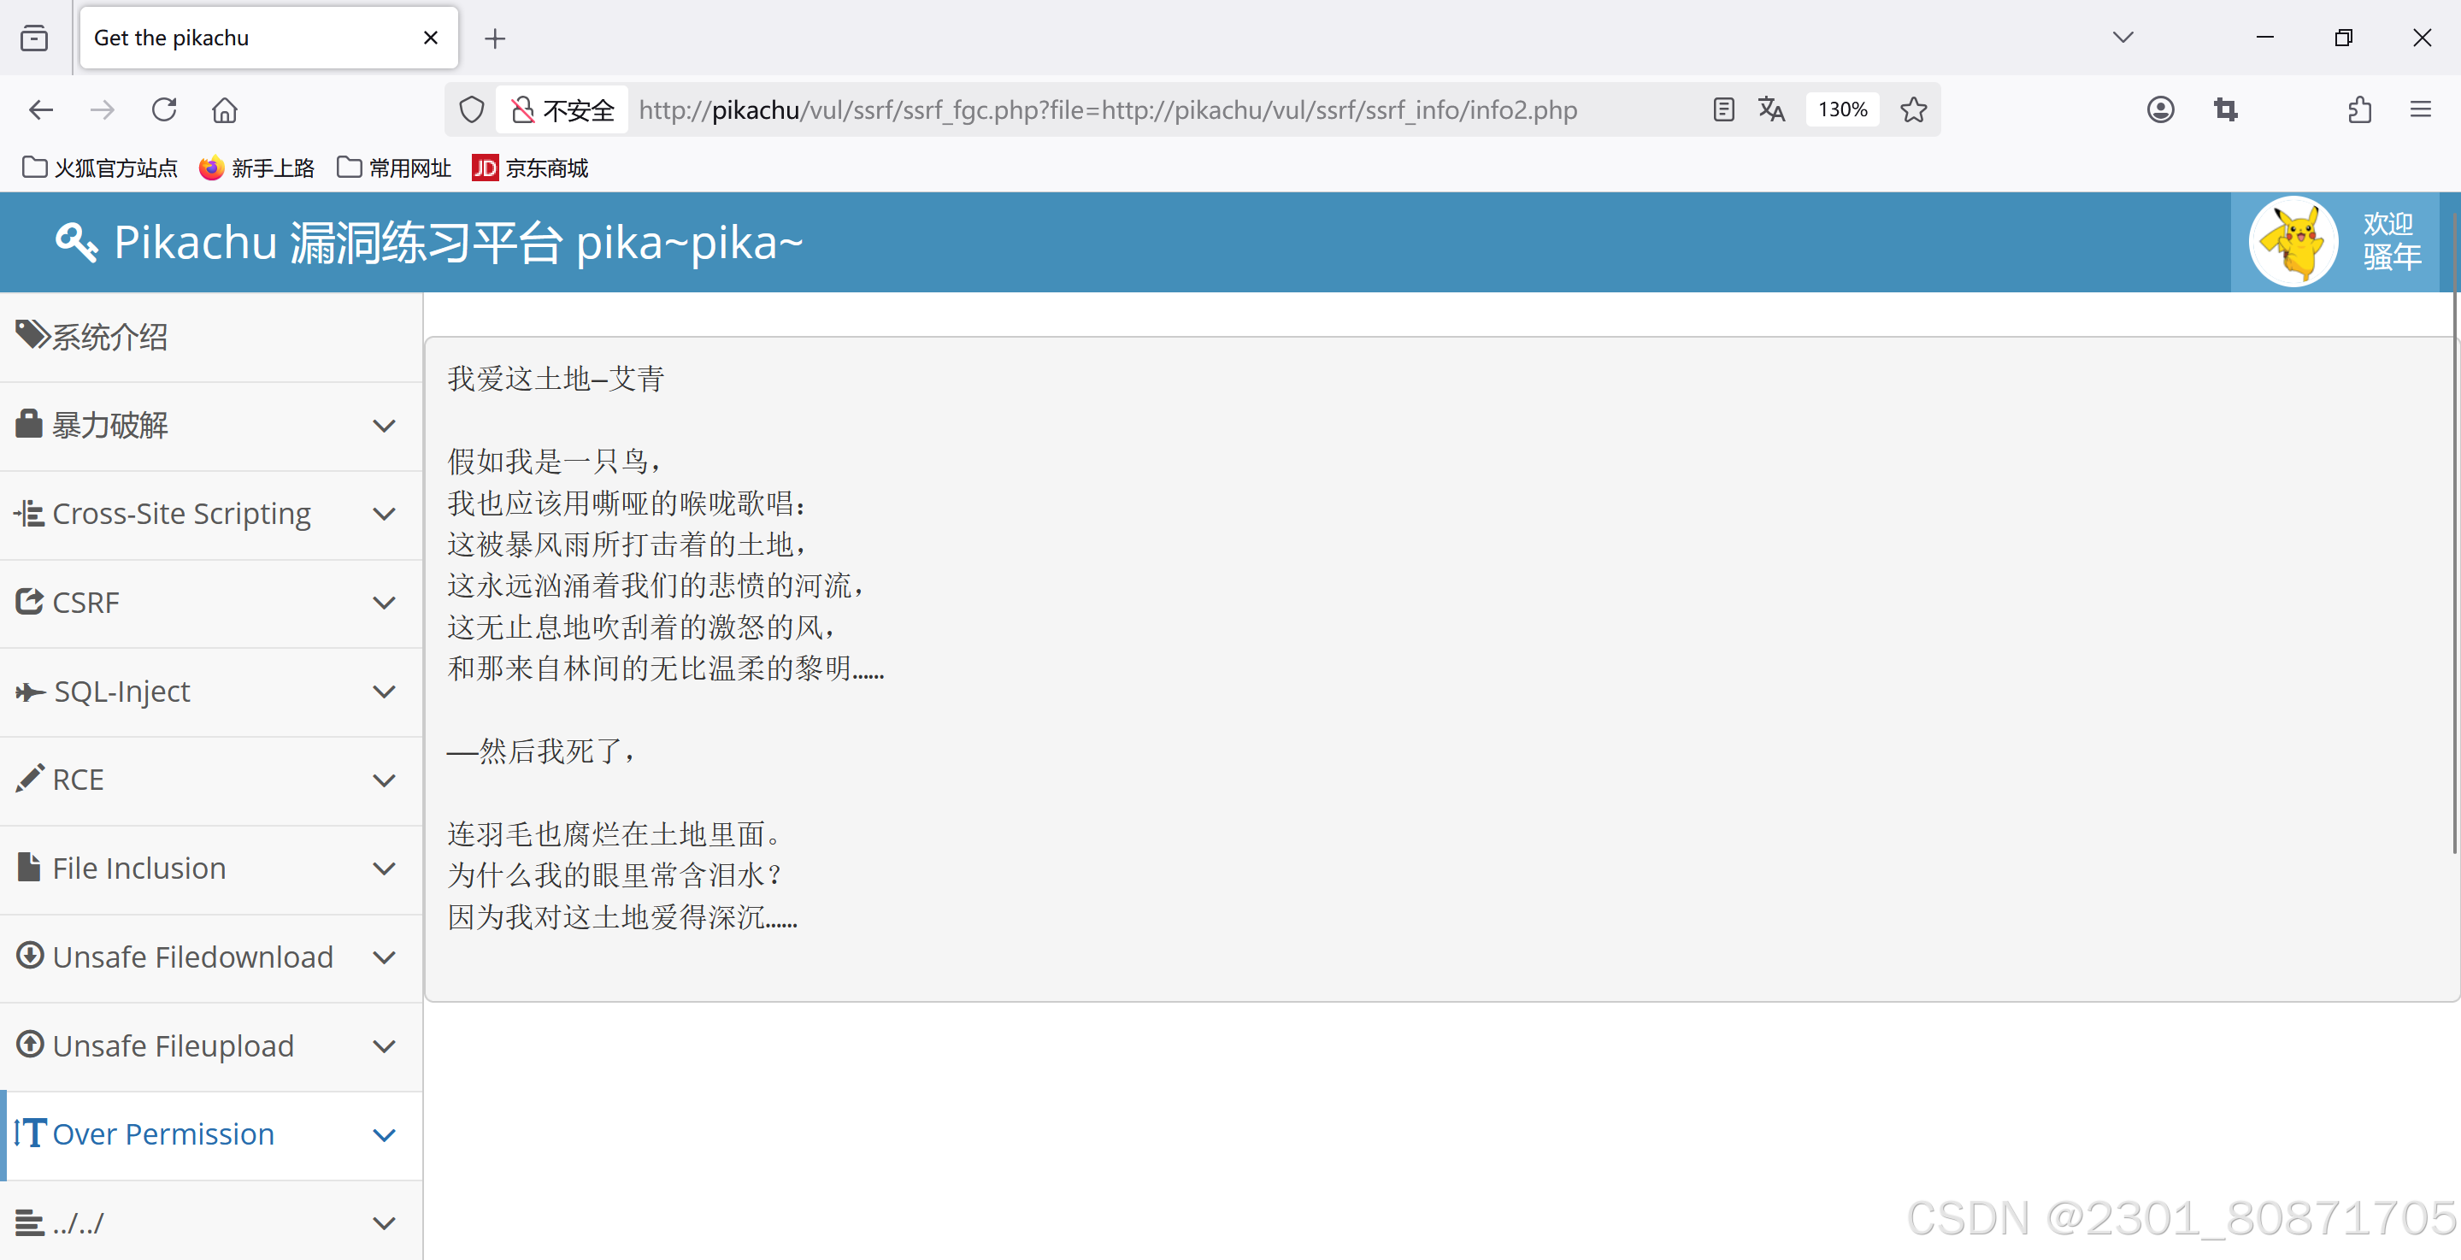Viewport: 2461px width, 1260px height.
Task: Click the browser reload icon
Action: 164,110
